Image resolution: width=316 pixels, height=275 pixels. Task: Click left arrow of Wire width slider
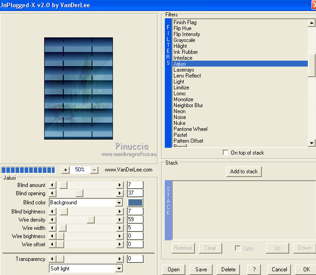click(52, 228)
